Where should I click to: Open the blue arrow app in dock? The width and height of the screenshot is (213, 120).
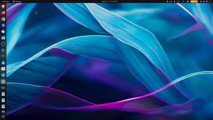(x=3, y=50)
